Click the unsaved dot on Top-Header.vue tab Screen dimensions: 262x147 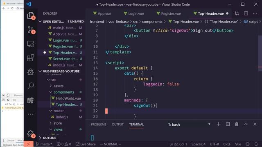227,13
